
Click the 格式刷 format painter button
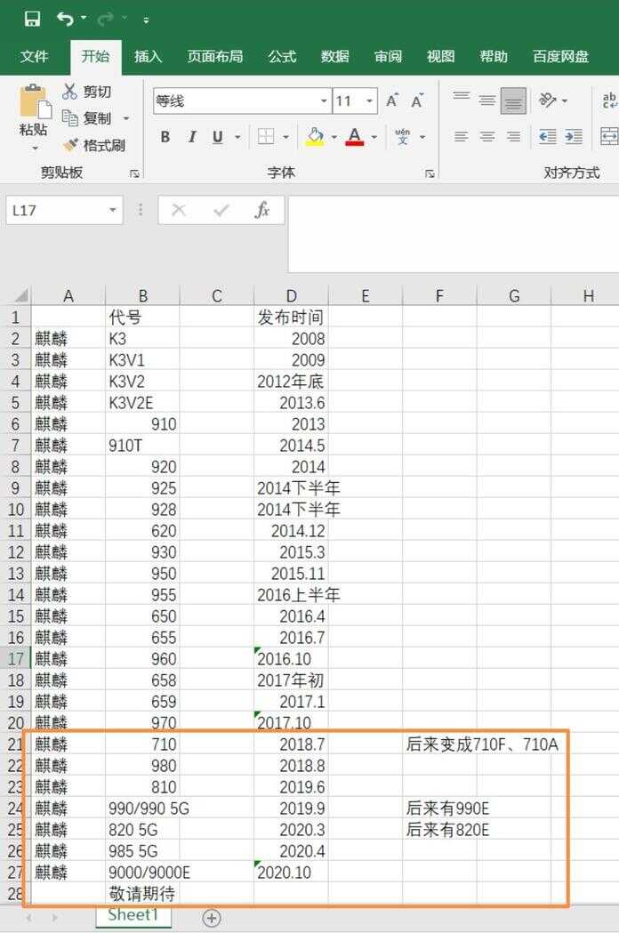93,145
